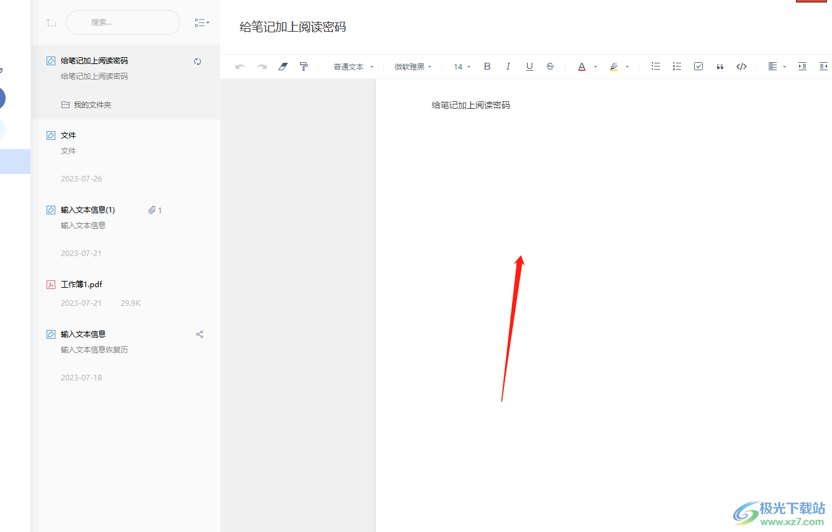Open the shared note 输入文本信息
832x532 pixels.
point(126,355)
